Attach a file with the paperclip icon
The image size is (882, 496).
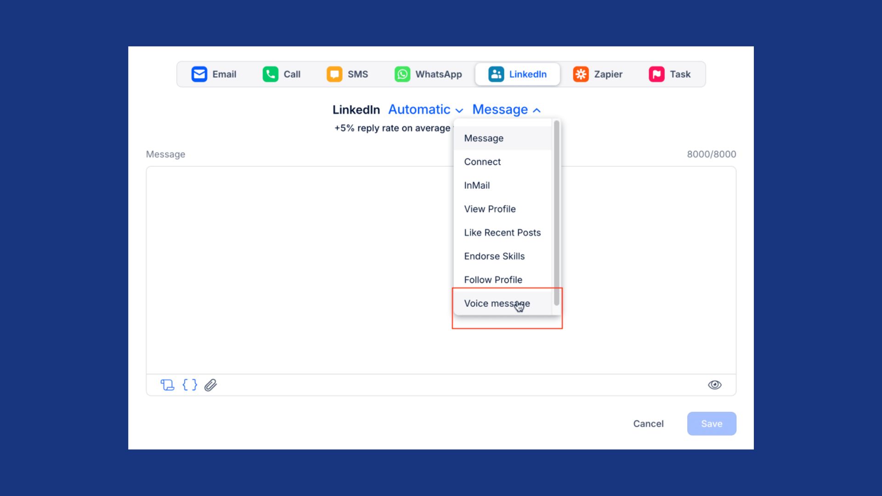[x=210, y=385]
